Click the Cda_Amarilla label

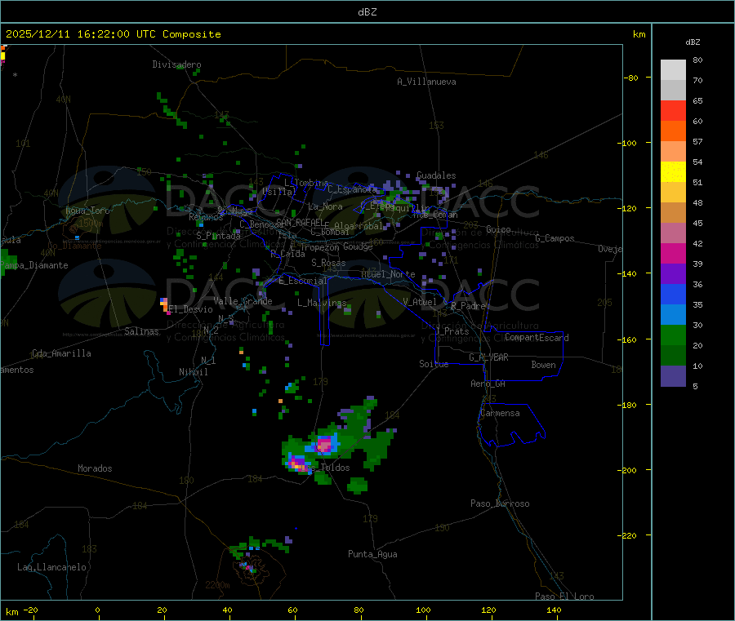[61, 353]
